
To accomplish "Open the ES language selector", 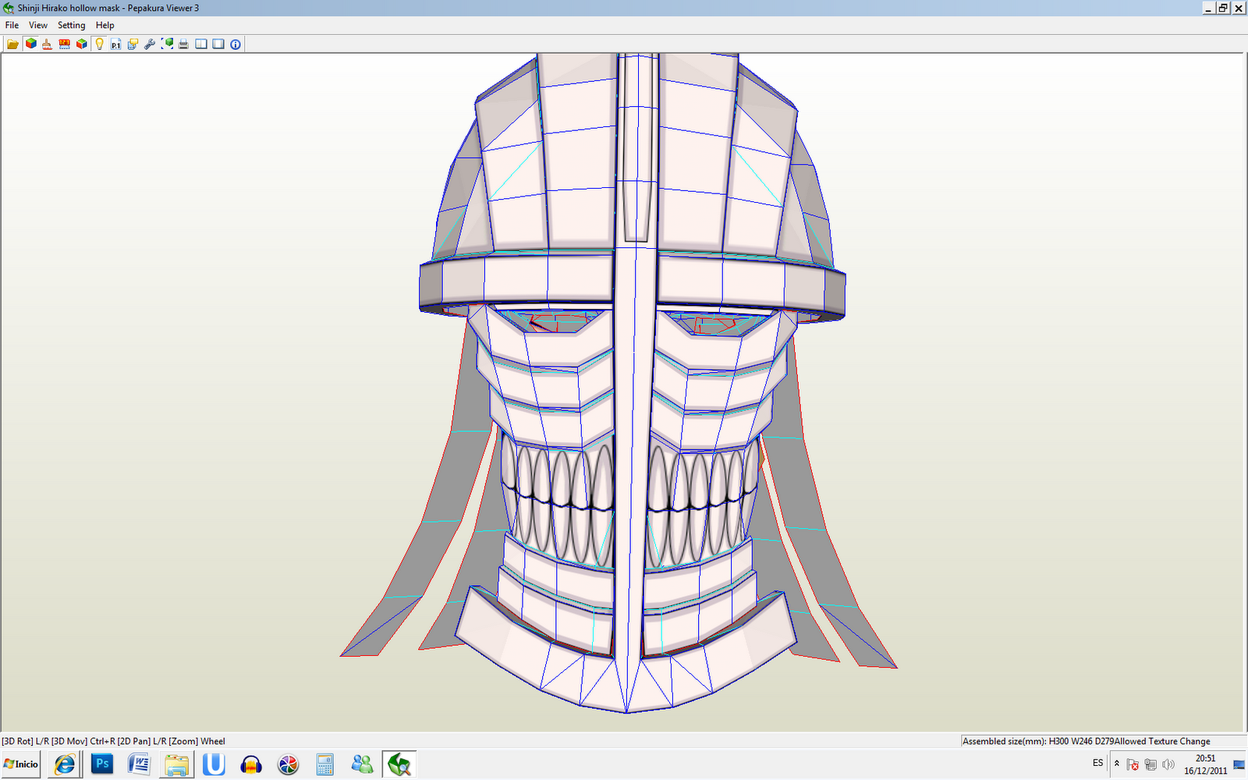I will pyautogui.click(x=1097, y=764).
